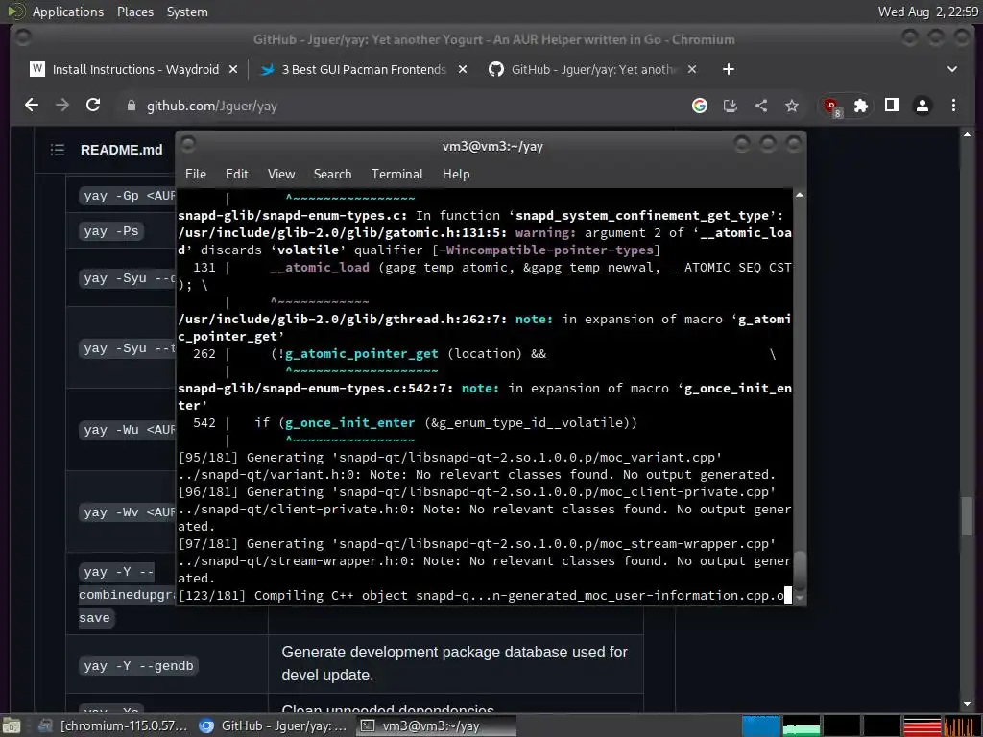The image size is (983, 737).
Task: Go back with the Chromium back arrow
Action: pyautogui.click(x=32, y=106)
